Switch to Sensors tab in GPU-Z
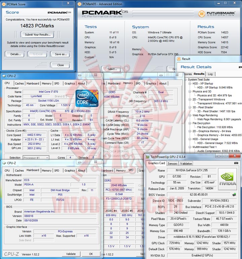This screenshot has height=259, width=242. pos(172,164)
